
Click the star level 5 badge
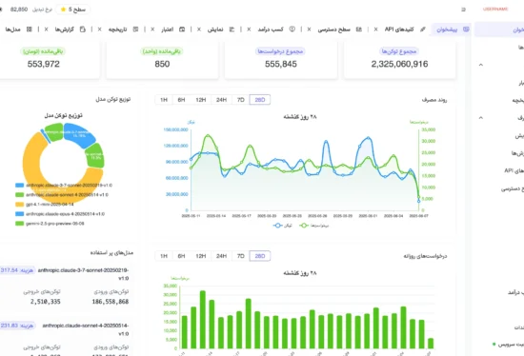72,10
